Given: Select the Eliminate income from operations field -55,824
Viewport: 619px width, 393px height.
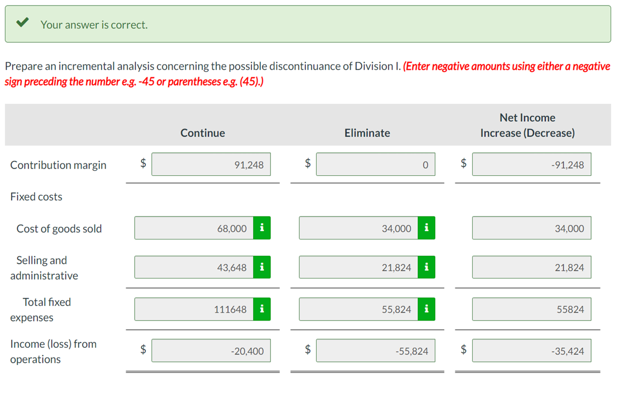Looking at the screenshot, I should pos(375,351).
